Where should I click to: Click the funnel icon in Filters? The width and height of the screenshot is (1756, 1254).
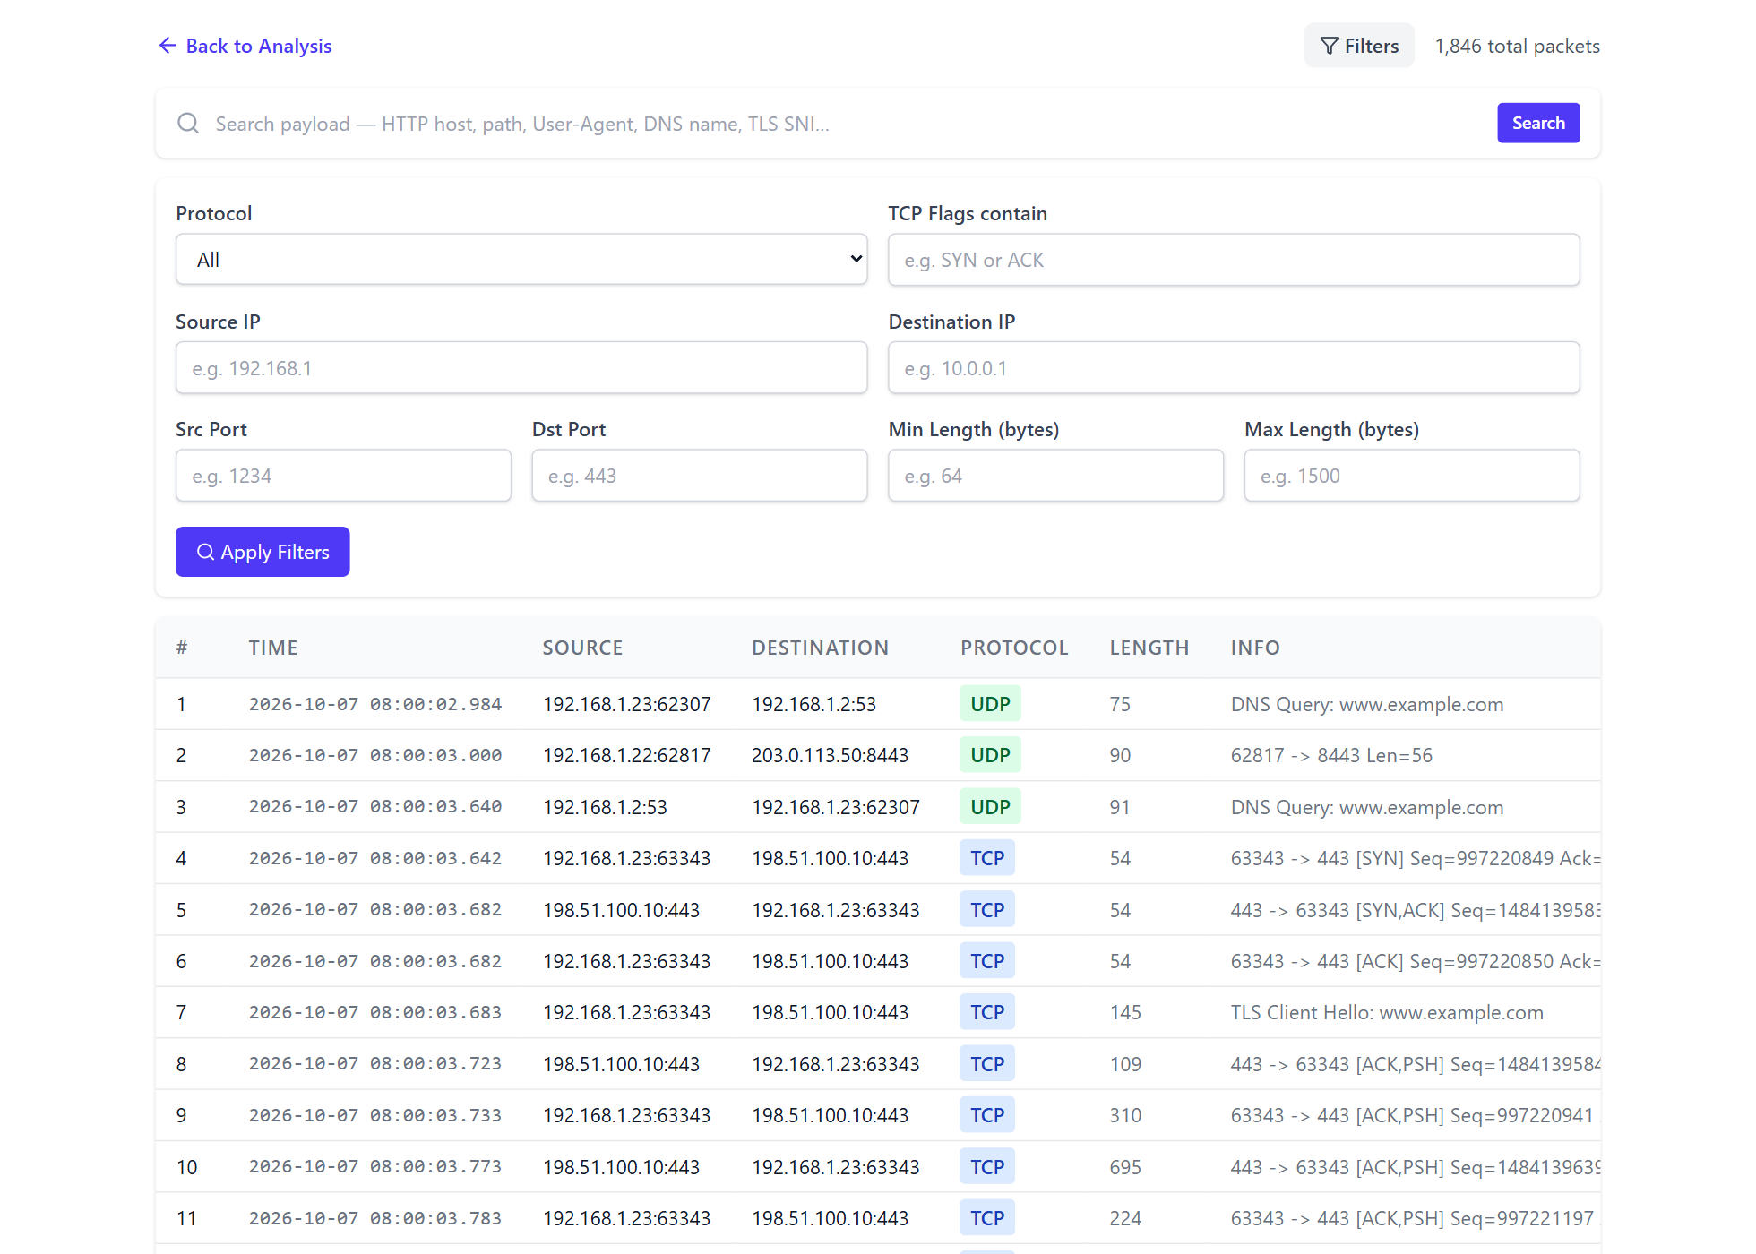1330,46
